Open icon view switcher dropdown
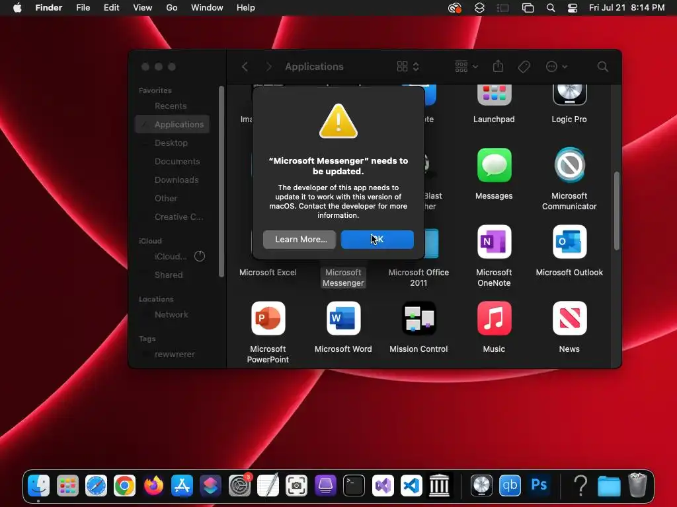Screen dimensions: 677x507 407,67
